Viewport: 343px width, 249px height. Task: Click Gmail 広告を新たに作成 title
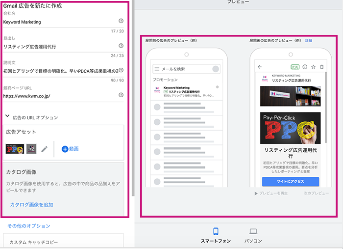click(x=32, y=6)
